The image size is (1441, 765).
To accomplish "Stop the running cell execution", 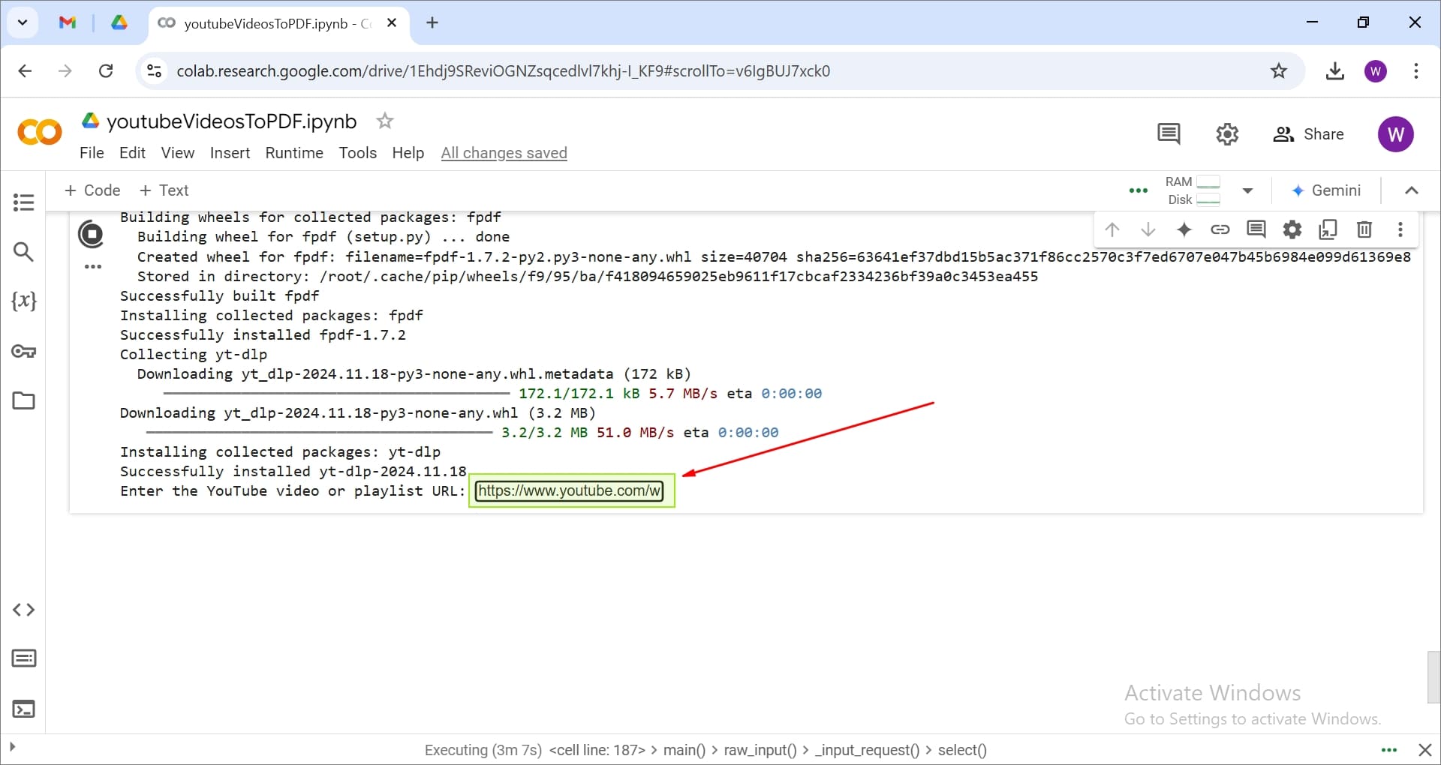I will click(91, 235).
